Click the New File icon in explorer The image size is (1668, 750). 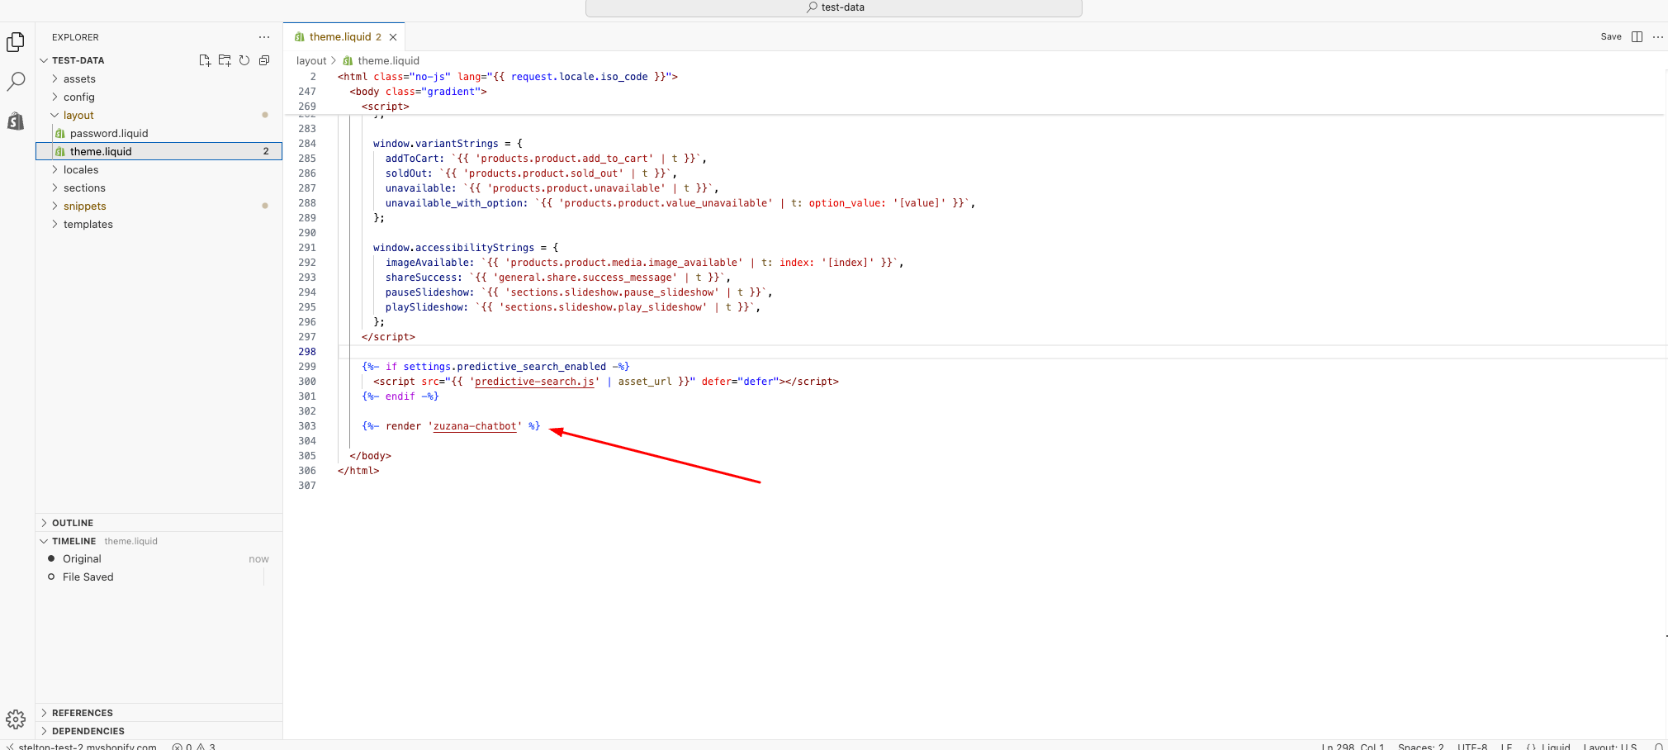pyautogui.click(x=205, y=60)
